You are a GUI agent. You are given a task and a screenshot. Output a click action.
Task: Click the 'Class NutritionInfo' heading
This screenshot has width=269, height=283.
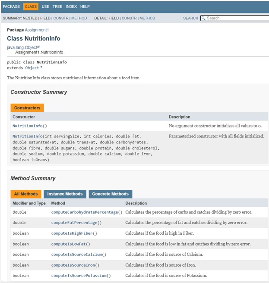(34, 38)
